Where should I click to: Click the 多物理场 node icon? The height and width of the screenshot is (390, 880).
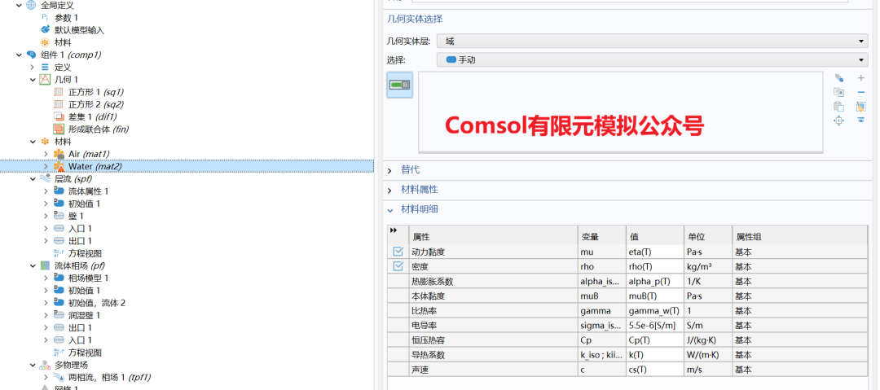45,365
